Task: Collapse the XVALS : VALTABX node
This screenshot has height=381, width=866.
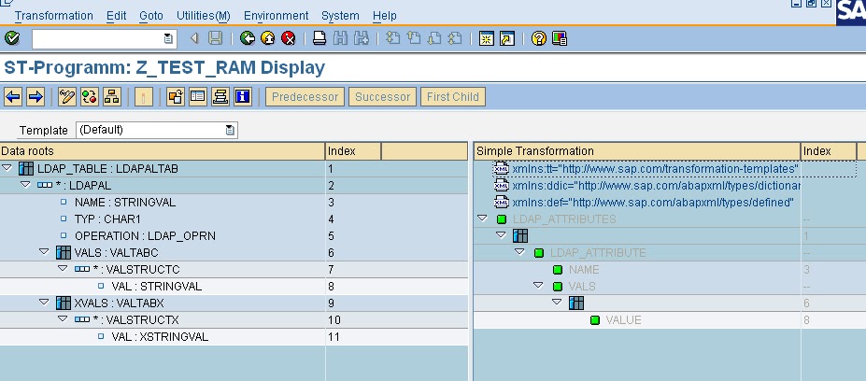Action: click(x=44, y=302)
